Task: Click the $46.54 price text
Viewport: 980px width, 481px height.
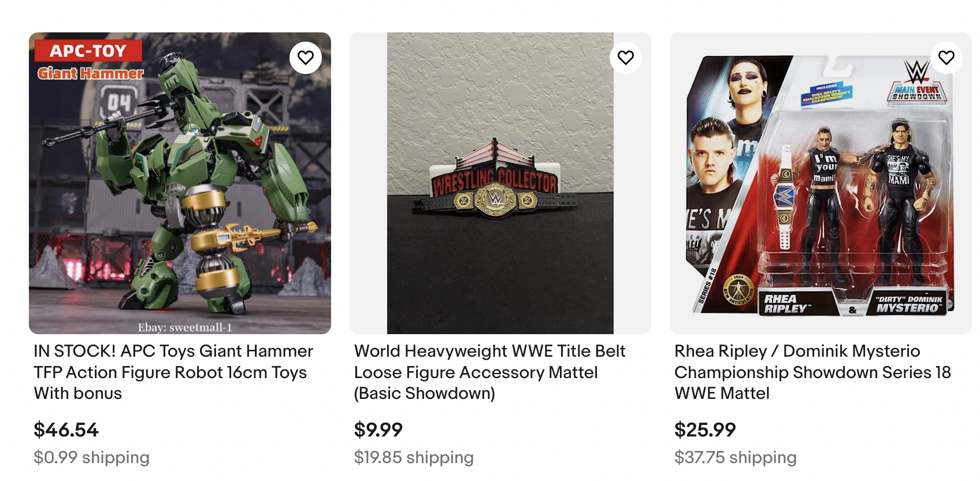Action: click(x=65, y=430)
